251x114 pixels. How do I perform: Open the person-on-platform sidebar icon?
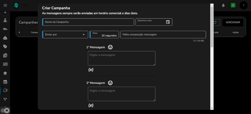pos(5,20)
